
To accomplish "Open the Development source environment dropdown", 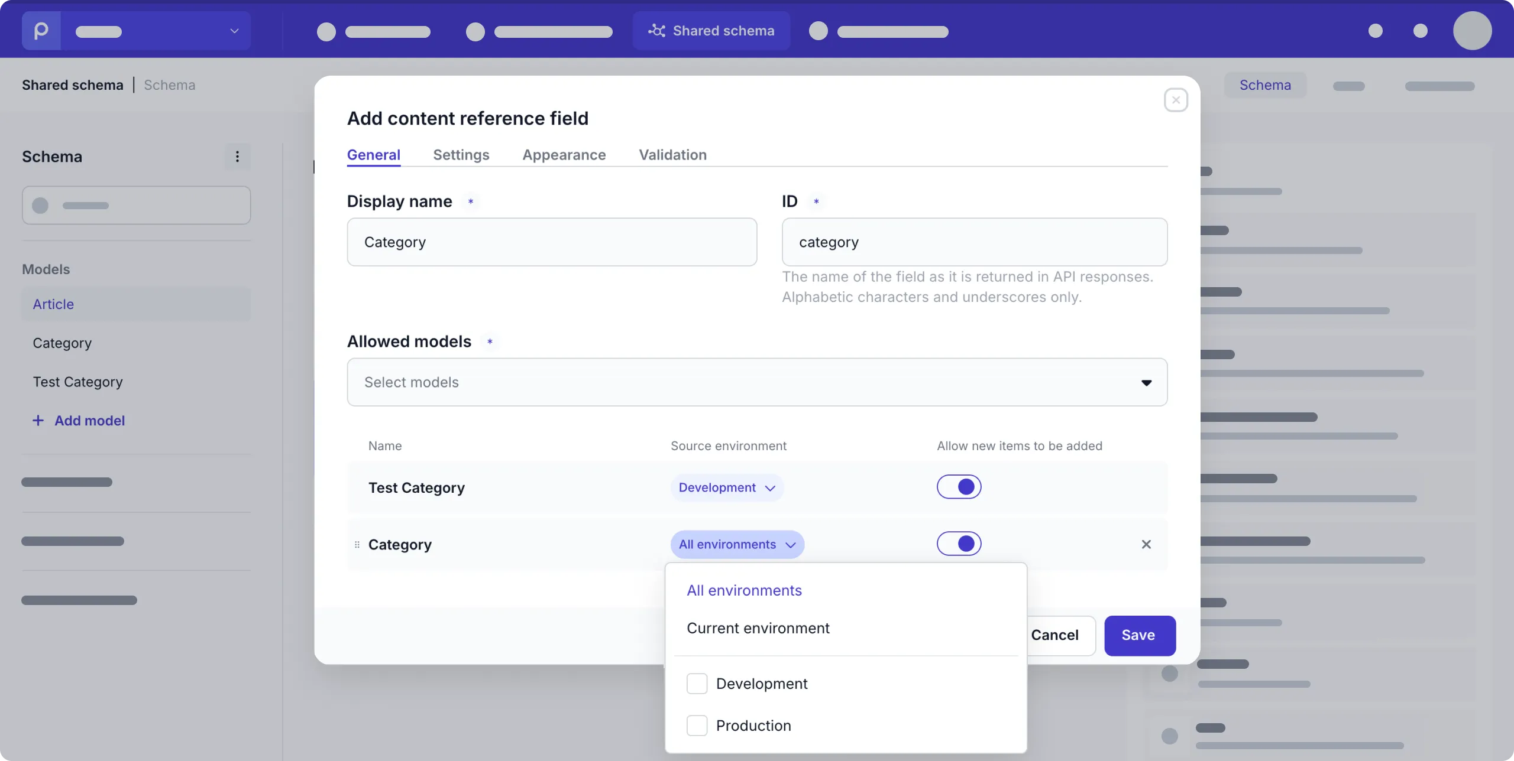I will pos(727,487).
